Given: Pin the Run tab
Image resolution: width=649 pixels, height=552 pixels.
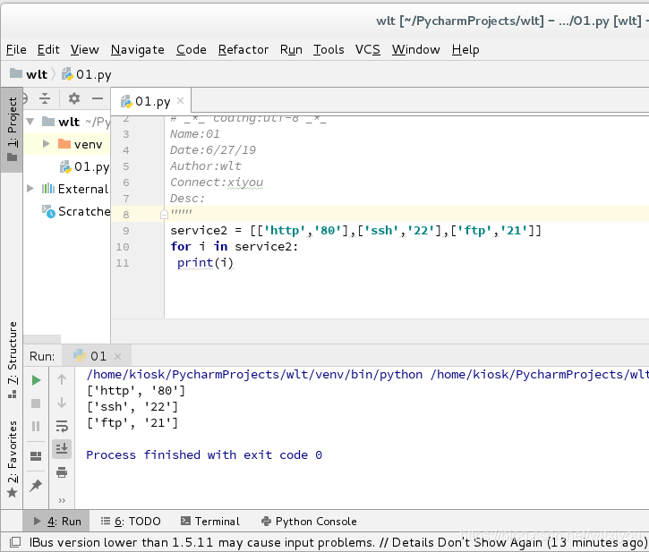Looking at the screenshot, I should (36, 486).
